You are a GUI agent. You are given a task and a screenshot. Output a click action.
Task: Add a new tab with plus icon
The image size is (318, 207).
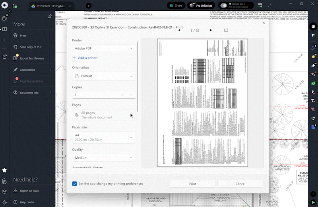pos(89,6)
